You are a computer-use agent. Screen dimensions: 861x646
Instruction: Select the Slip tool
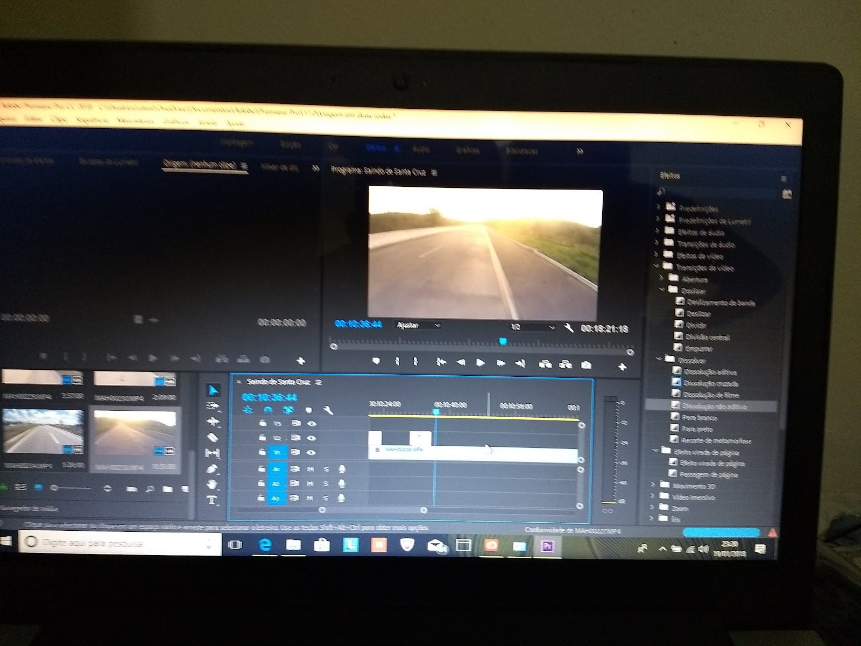[213, 453]
